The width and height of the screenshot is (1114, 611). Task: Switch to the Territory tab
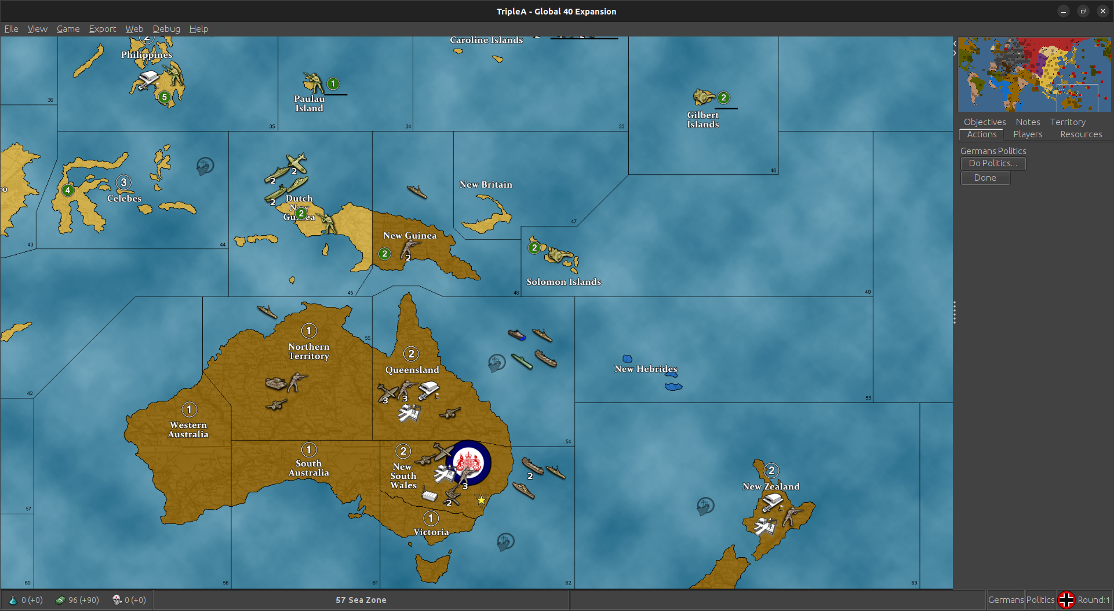[x=1067, y=122]
